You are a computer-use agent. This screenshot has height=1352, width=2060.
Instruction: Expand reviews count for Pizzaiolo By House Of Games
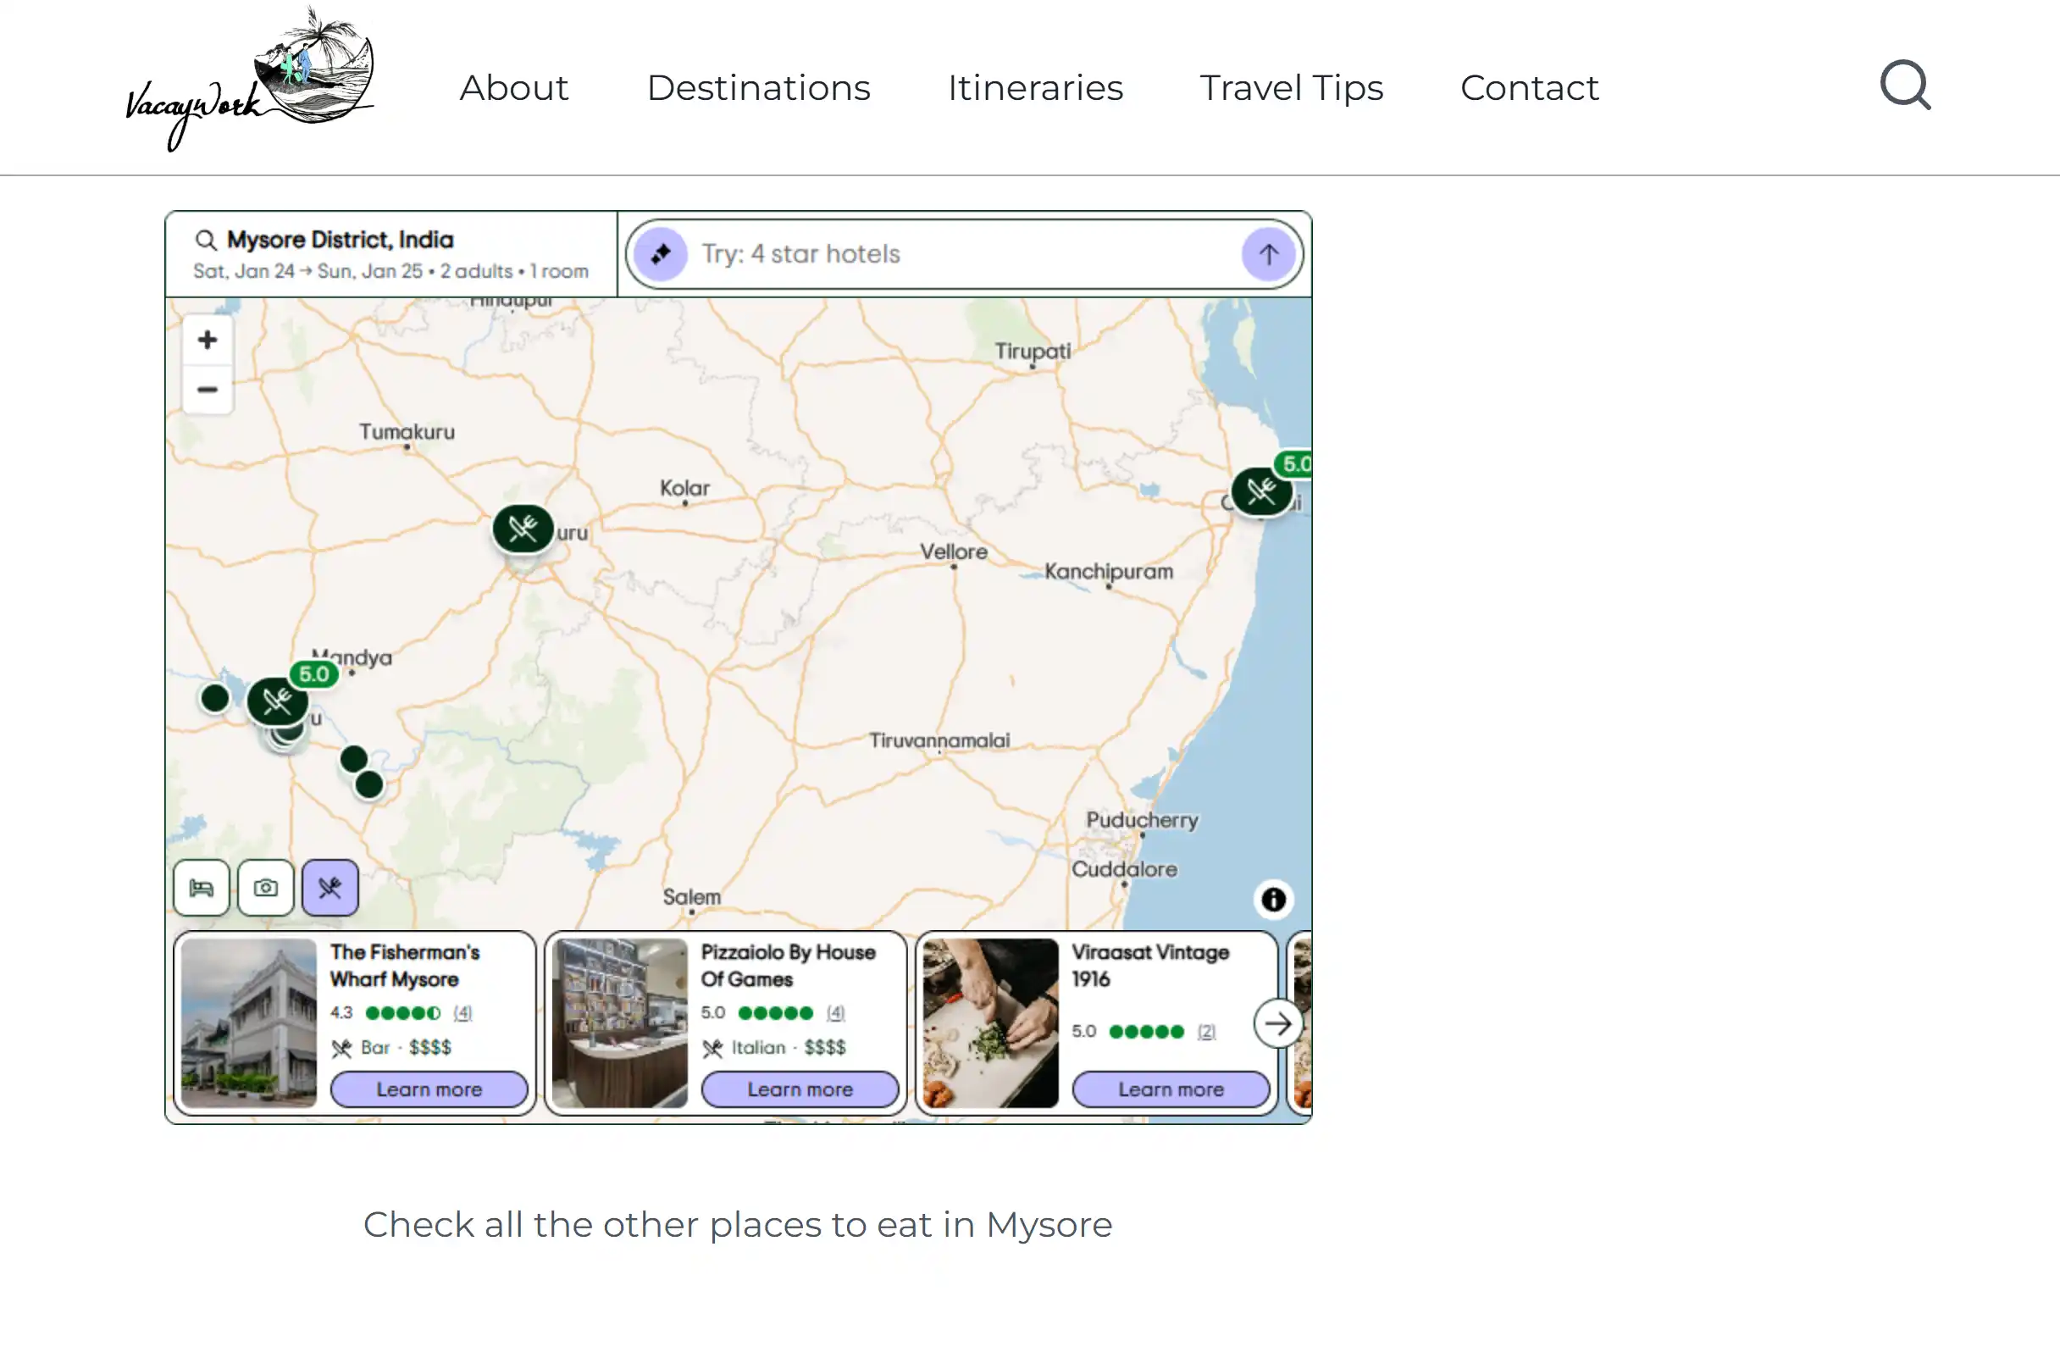click(835, 1012)
